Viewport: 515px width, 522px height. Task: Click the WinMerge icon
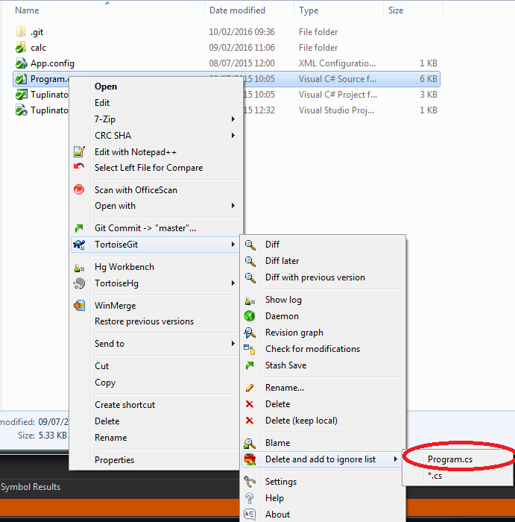(79, 306)
